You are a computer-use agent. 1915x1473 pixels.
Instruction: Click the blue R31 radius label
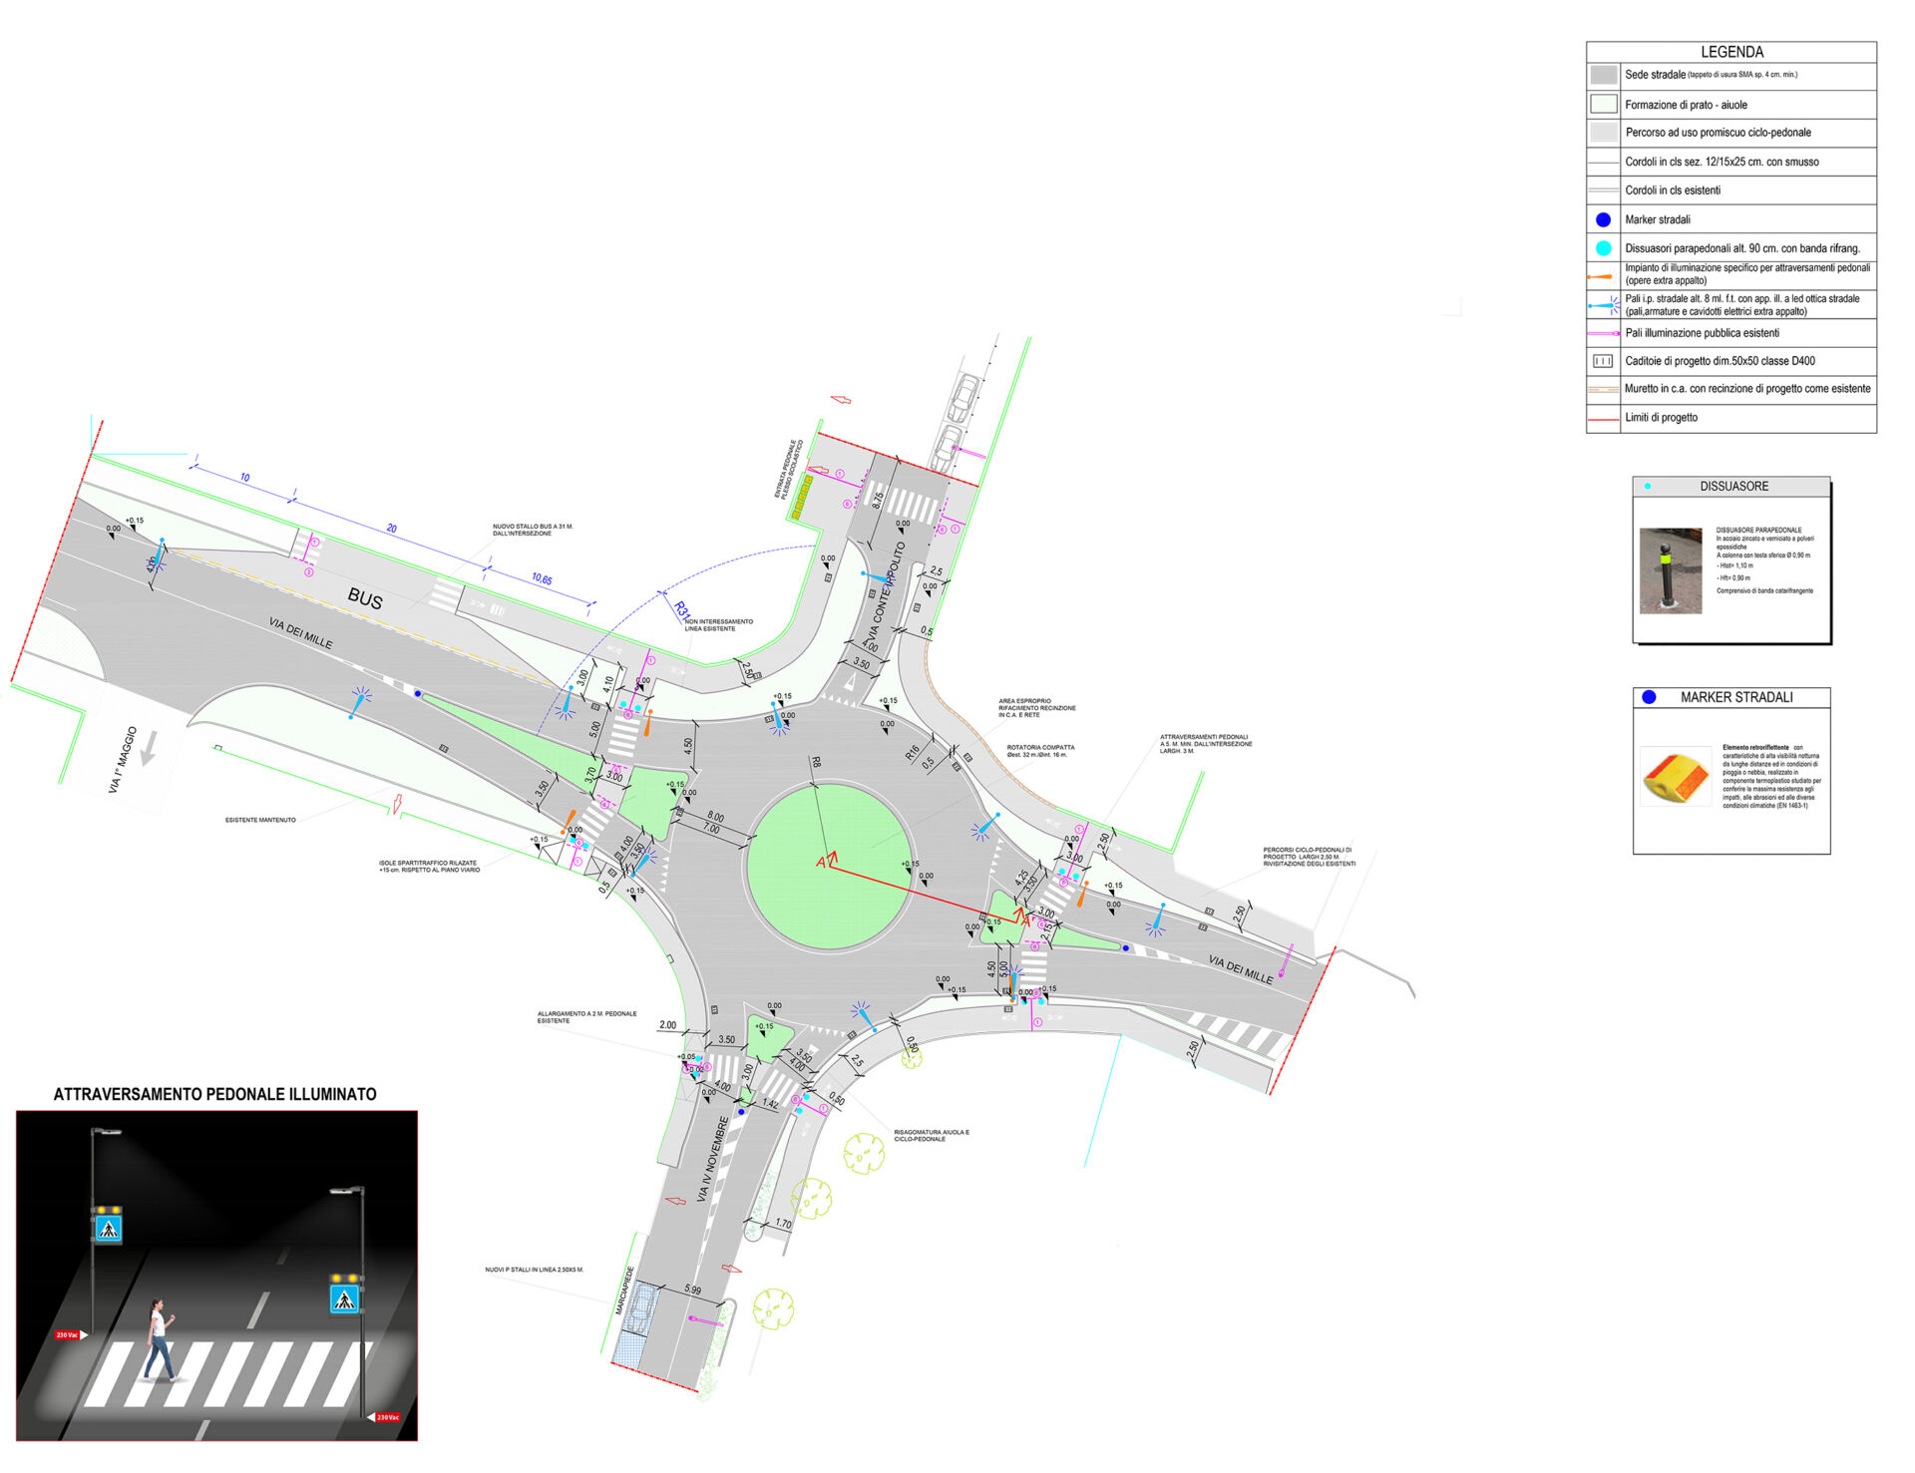(681, 609)
